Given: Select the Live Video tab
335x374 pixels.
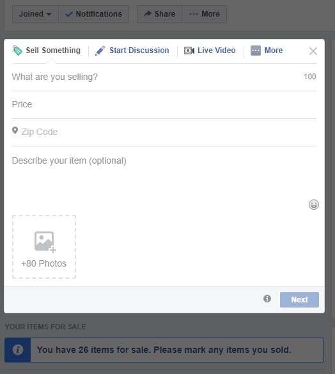Looking at the screenshot, I should point(210,51).
